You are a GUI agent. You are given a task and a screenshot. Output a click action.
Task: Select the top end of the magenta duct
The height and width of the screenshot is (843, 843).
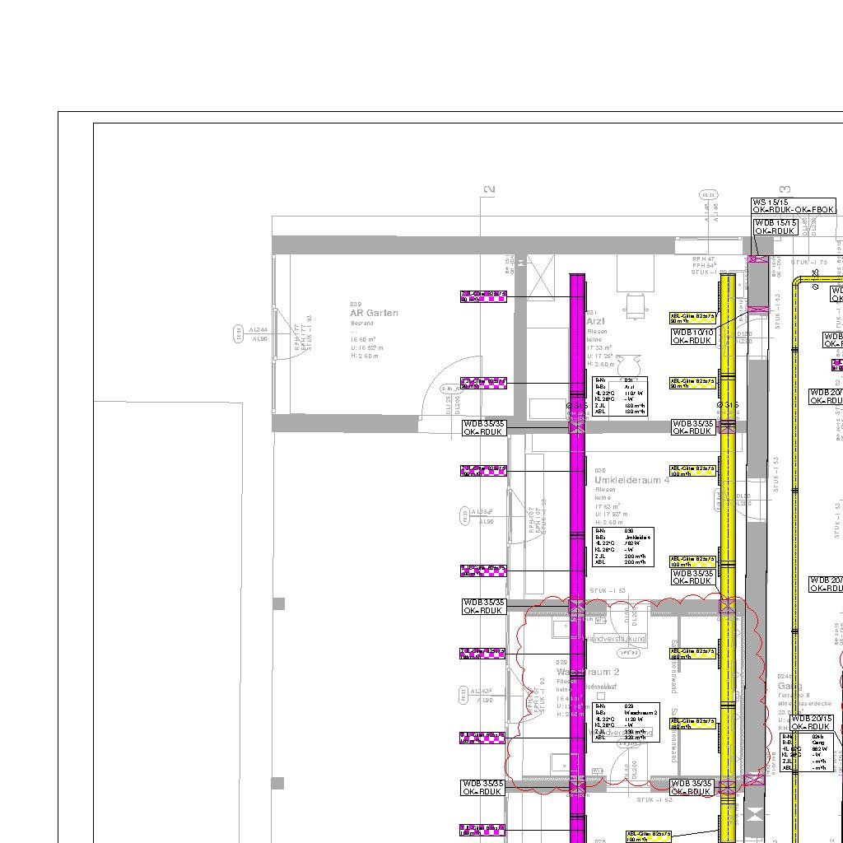577,277
